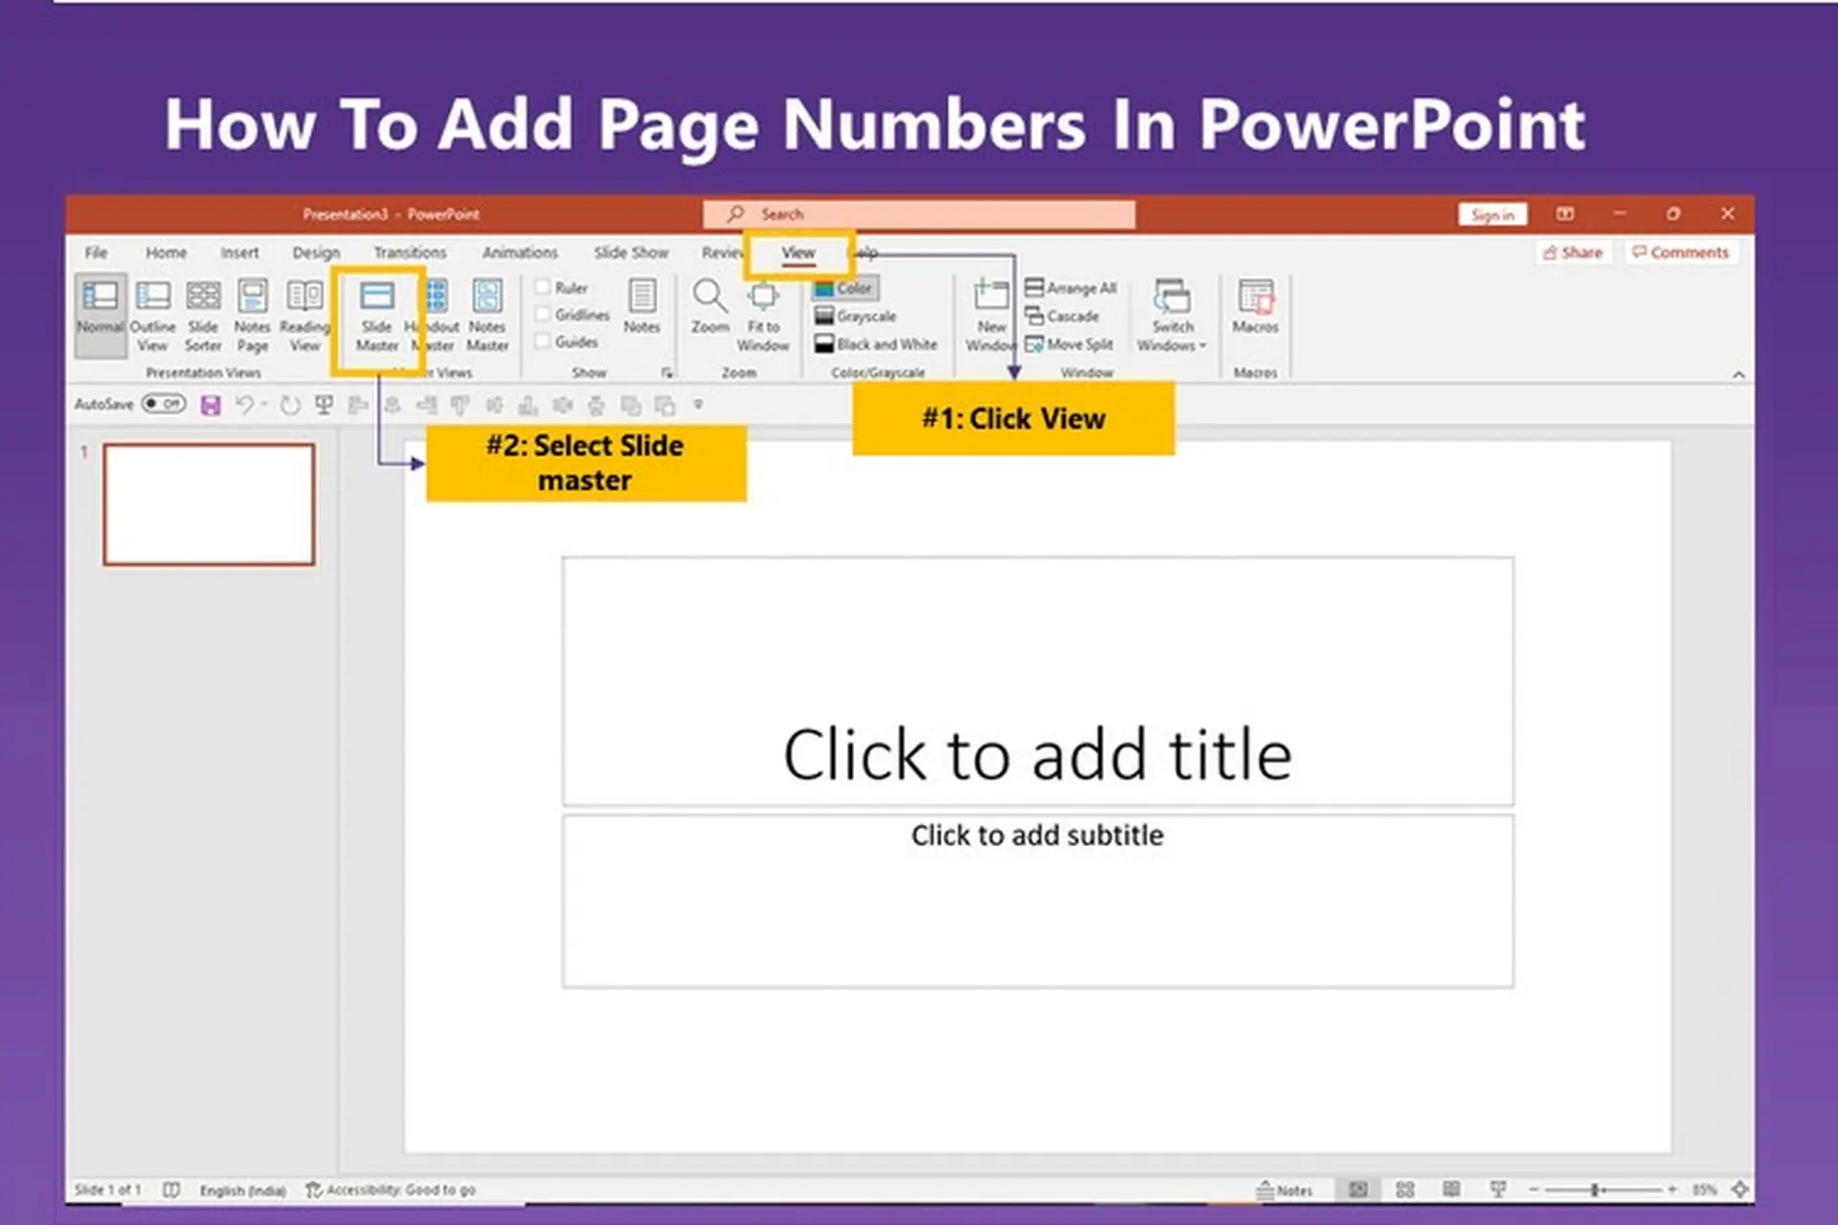This screenshot has width=1838, height=1225.
Task: Click the Sign in button
Action: [x=1492, y=213]
